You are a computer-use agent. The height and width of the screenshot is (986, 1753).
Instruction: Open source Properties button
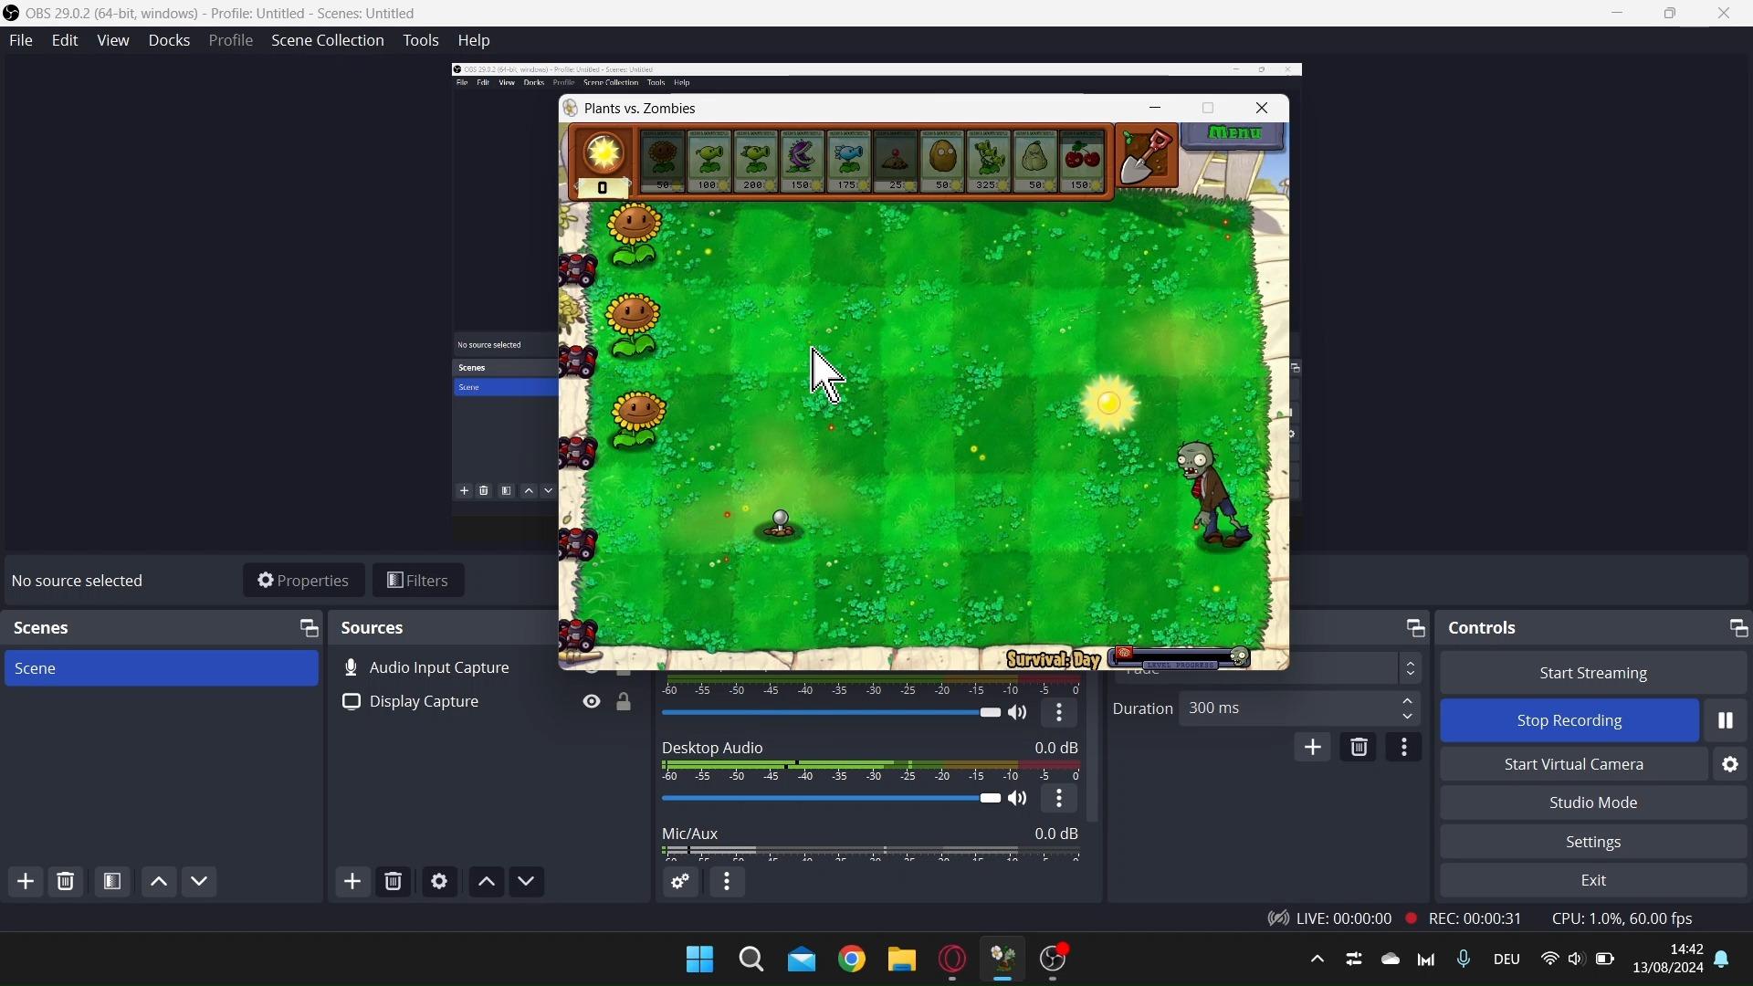coord(304,581)
